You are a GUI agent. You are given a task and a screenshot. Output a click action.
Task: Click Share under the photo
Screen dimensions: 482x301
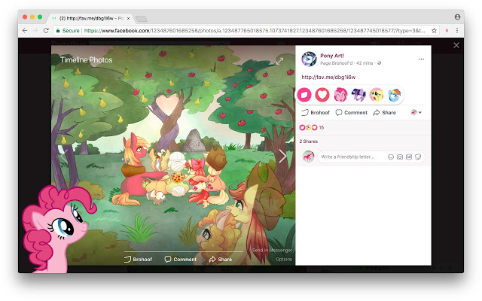pyautogui.click(x=221, y=259)
